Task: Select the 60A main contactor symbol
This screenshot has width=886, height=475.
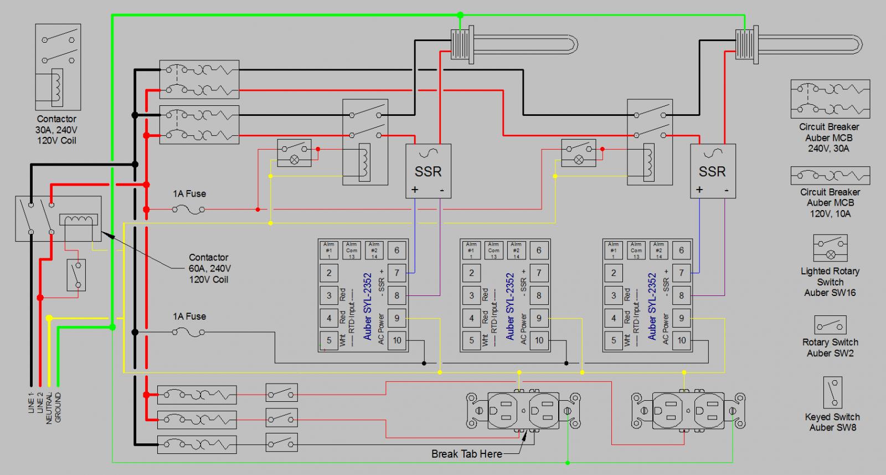Action: [x=58, y=218]
